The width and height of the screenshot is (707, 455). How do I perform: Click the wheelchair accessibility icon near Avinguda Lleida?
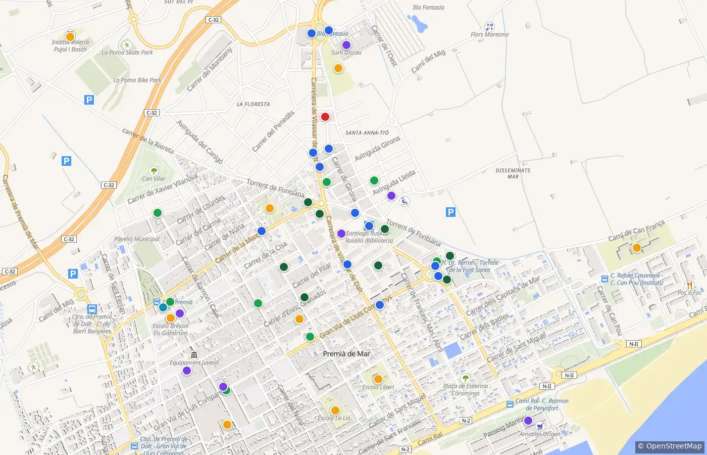coord(405,202)
